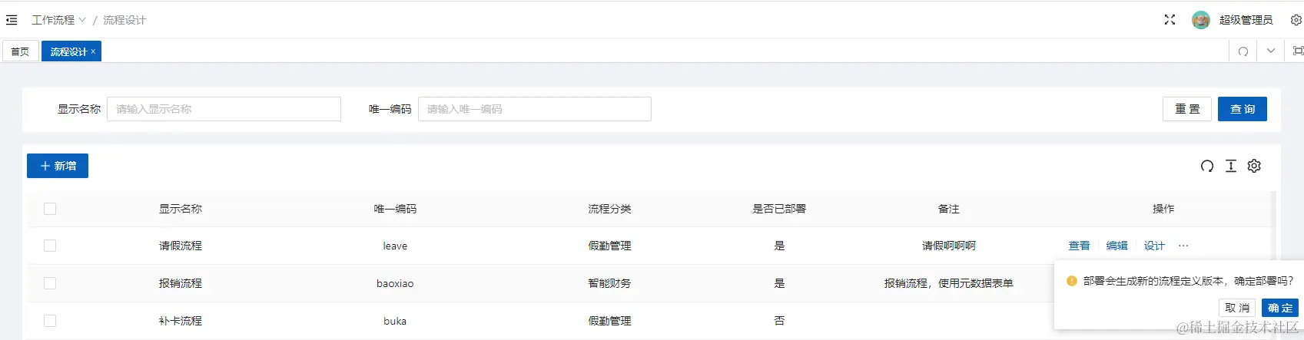Click the 查询 search button

pos(1243,109)
